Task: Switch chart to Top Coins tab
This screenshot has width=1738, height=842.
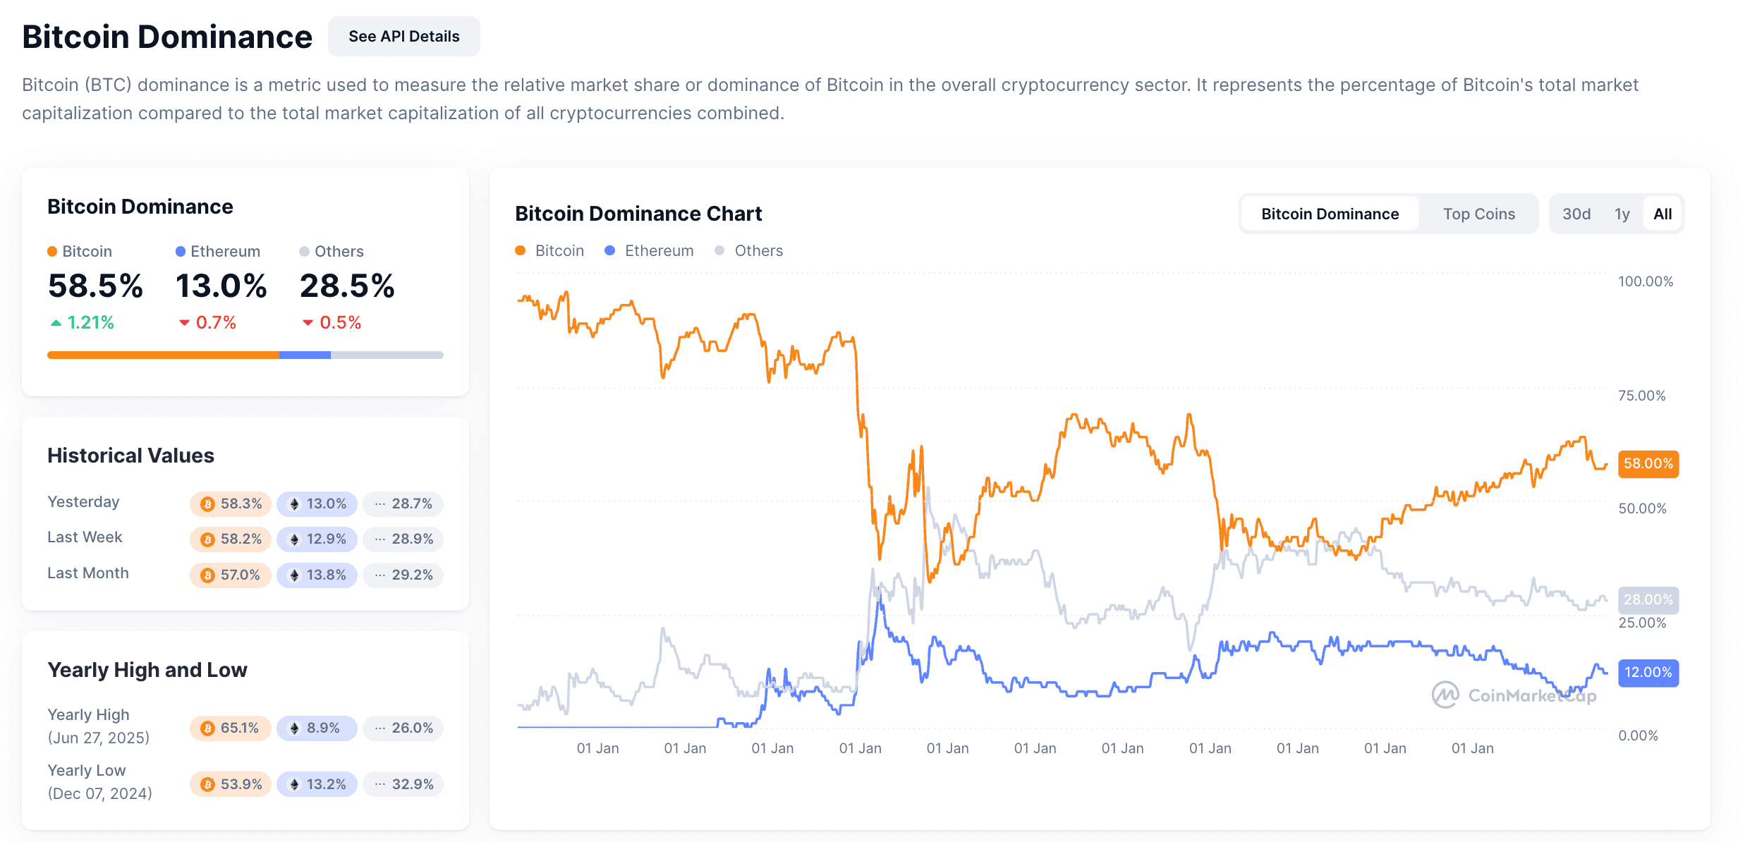Action: click(1478, 214)
